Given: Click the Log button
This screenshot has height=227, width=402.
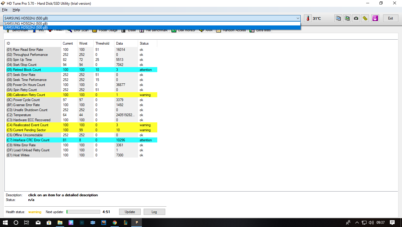Looking at the screenshot, I should (154, 212).
